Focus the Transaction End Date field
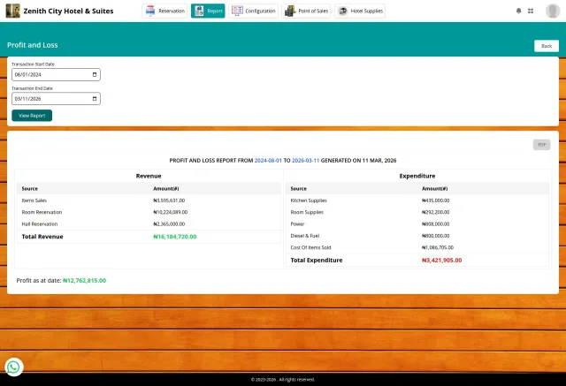The height and width of the screenshot is (386, 566). (x=56, y=98)
